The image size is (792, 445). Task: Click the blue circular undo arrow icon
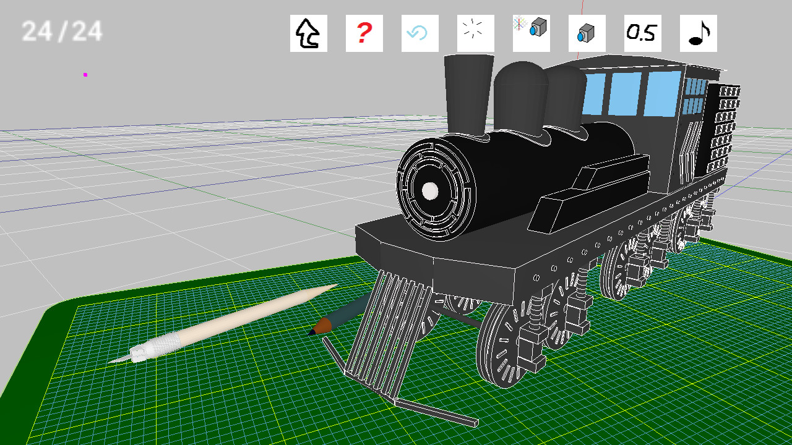(x=420, y=33)
